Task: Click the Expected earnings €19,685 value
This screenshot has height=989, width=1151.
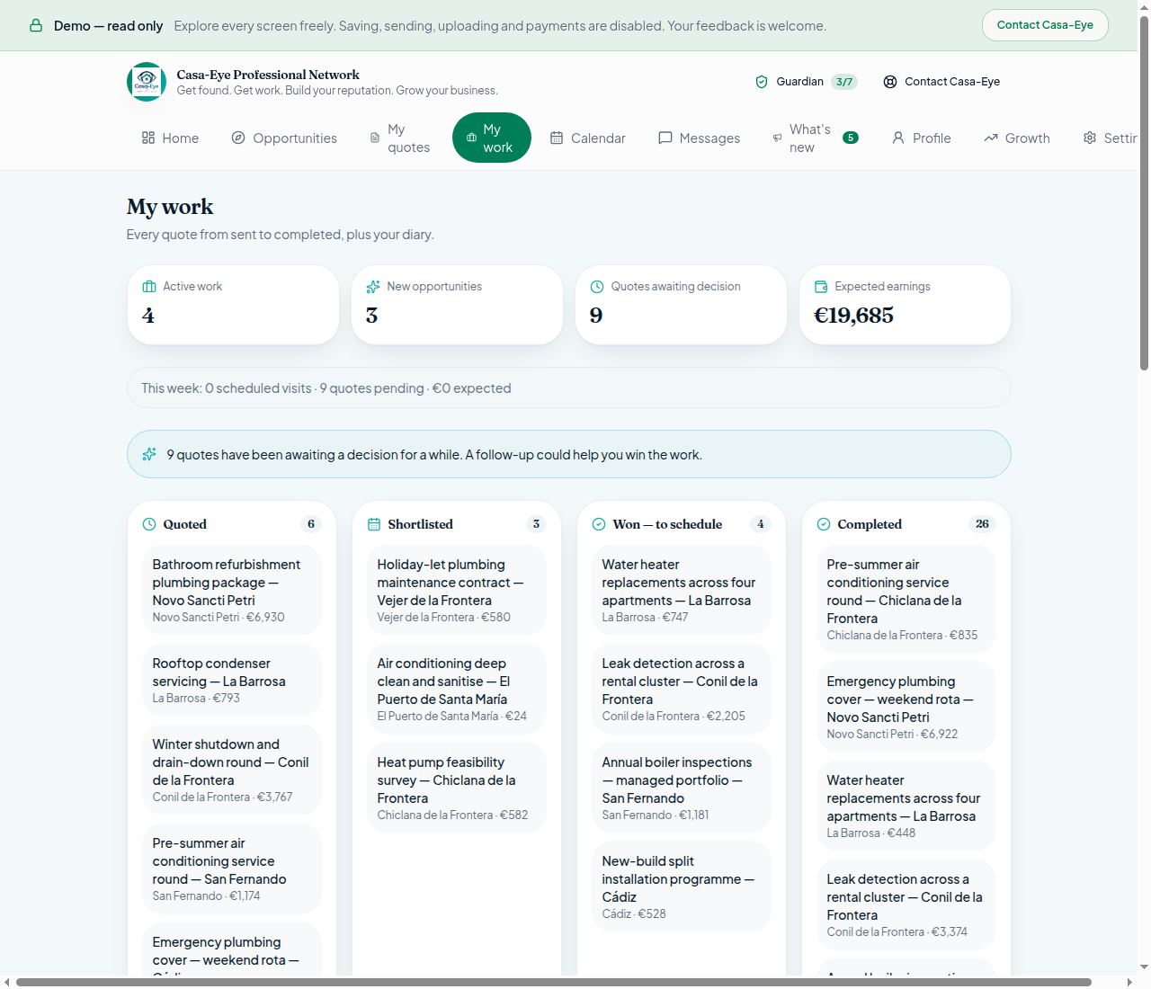Action: 853,316
